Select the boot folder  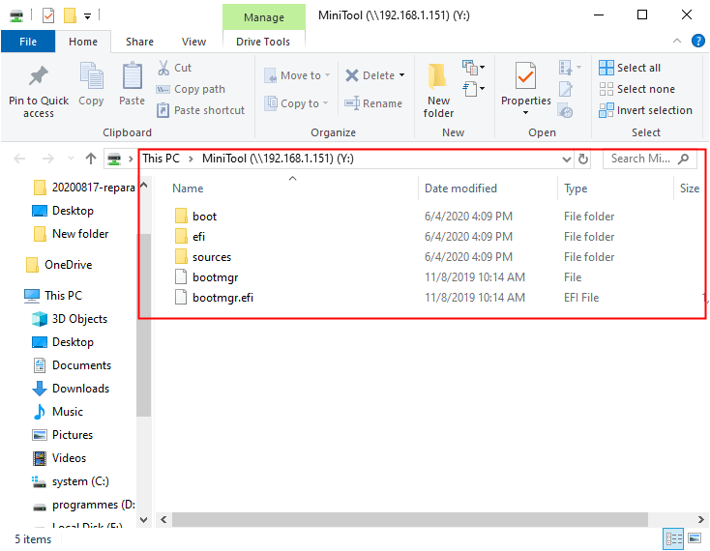(x=195, y=217)
